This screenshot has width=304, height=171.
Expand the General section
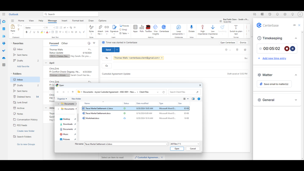(296, 100)
